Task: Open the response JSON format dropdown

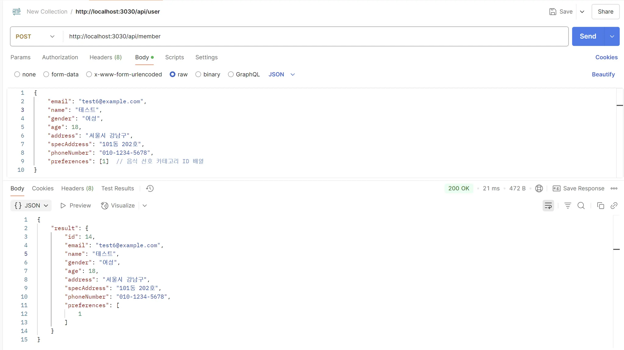Action: coord(31,206)
